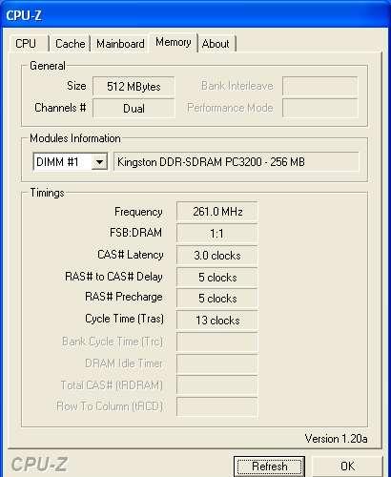Open the About tab
The height and width of the screenshot is (477, 391).
tap(216, 43)
